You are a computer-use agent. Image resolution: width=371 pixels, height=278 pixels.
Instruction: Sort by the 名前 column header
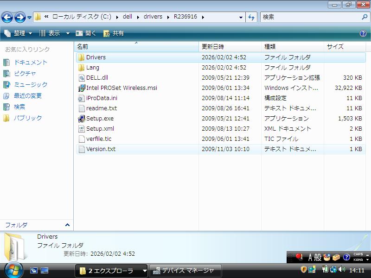point(136,47)
